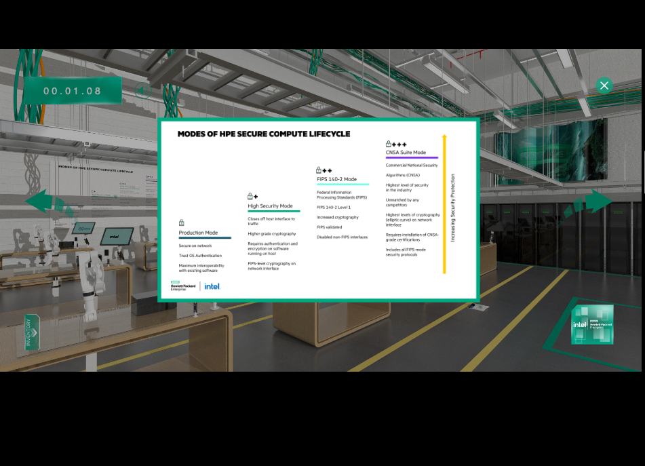Close the lifecycle slide with the X button
This screenshot has height=466, width=645.
(x=604, y=85)
